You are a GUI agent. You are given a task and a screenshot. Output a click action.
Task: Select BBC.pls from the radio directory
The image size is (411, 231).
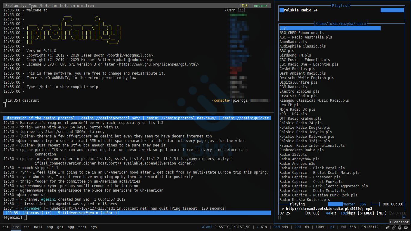[x=287, y=51]
